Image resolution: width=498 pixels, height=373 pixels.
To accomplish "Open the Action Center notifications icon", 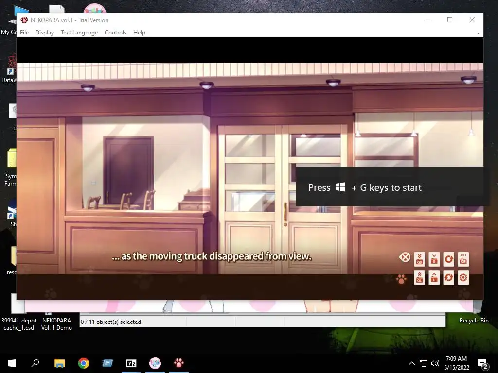I will click(482, 364).
